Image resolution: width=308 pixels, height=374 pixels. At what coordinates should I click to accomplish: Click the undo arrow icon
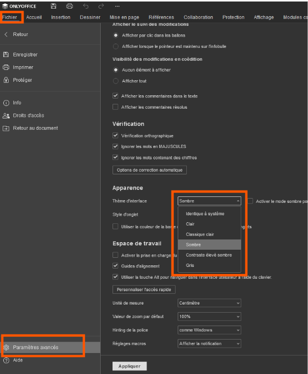pos(86,6)
